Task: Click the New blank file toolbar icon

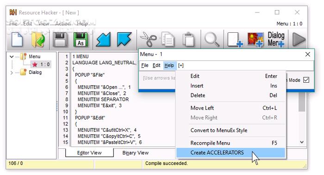Action: coord(17,39)
